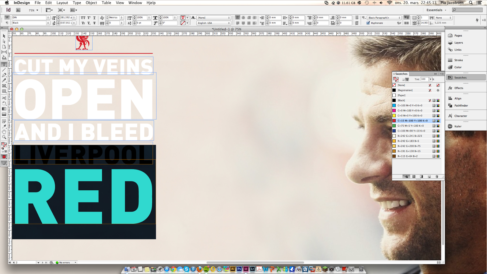Toggle Underline formatting

click(x=94, y=18)
